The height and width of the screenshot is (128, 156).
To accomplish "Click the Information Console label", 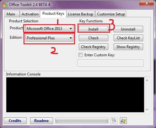I will (23, 74).
